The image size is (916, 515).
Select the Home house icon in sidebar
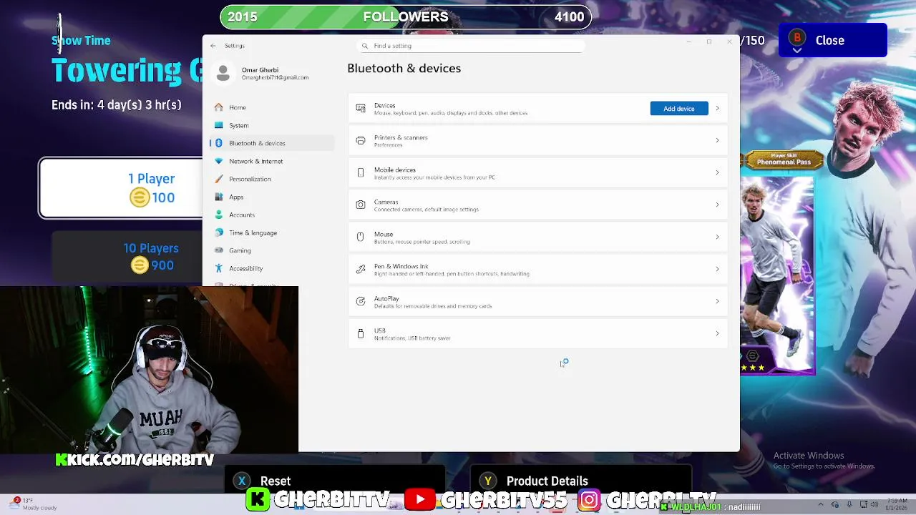point(219,107)
